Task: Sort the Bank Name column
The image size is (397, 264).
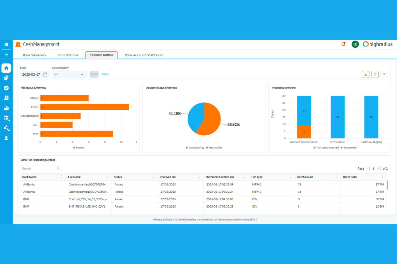Action: pos(61,177)
